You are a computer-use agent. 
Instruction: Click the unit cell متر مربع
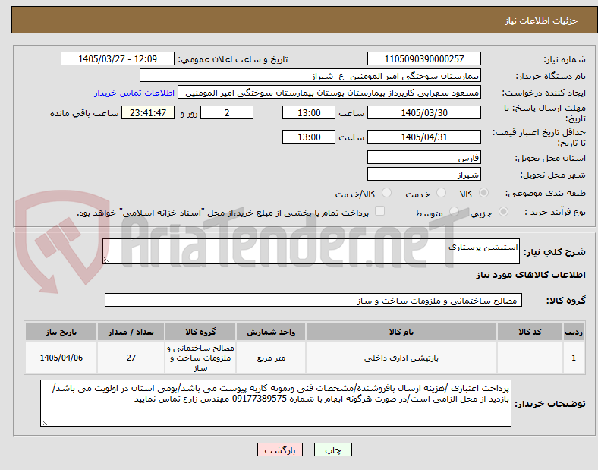coord(271,358)
